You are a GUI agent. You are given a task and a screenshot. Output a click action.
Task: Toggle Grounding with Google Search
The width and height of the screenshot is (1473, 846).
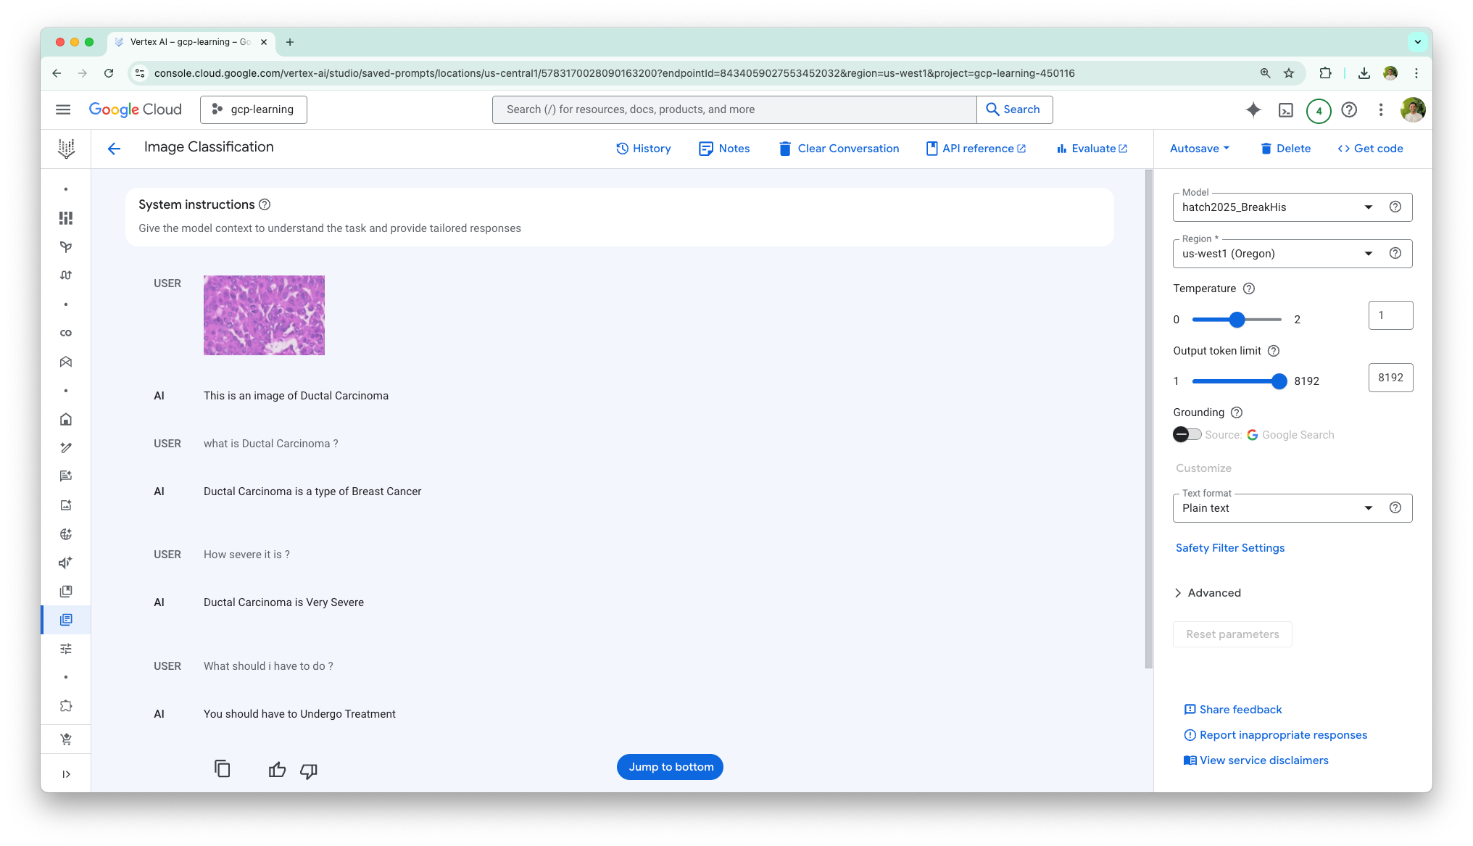pyautogui.click(x=1187, y=434)
